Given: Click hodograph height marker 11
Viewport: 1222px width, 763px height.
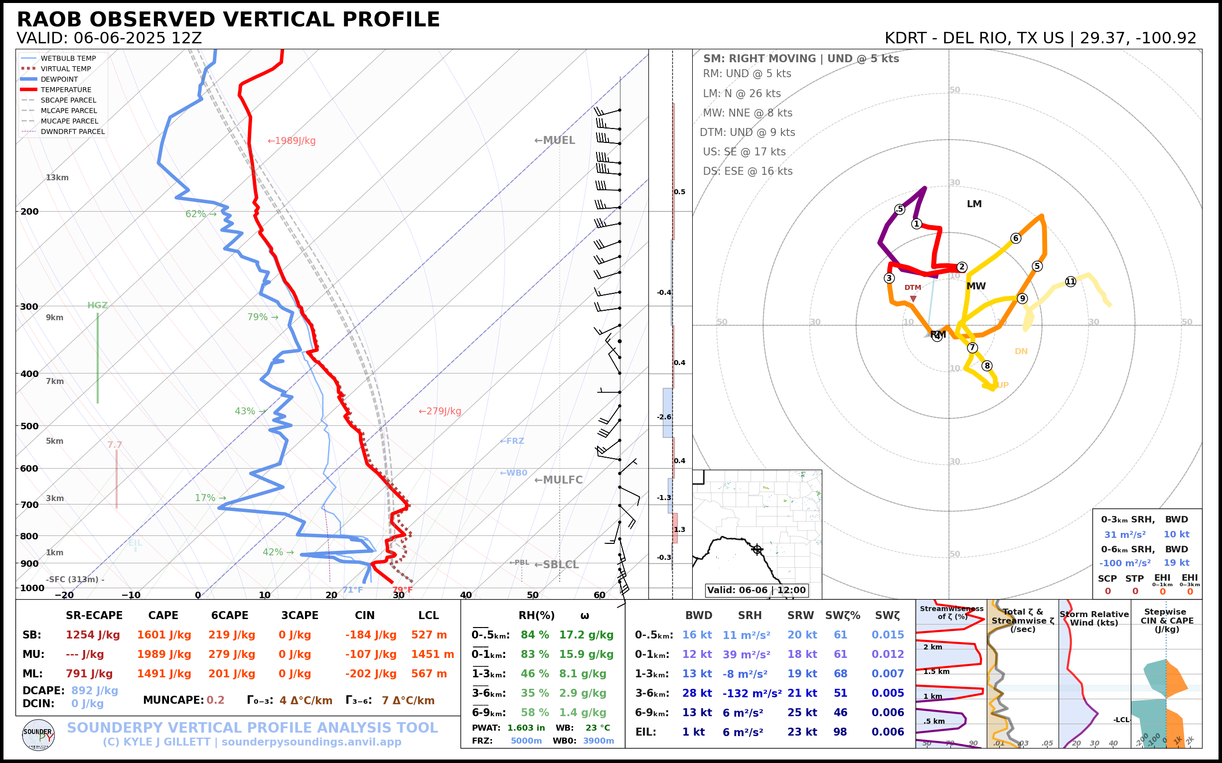Looking at the screenshot, I should coord(1070,281).
